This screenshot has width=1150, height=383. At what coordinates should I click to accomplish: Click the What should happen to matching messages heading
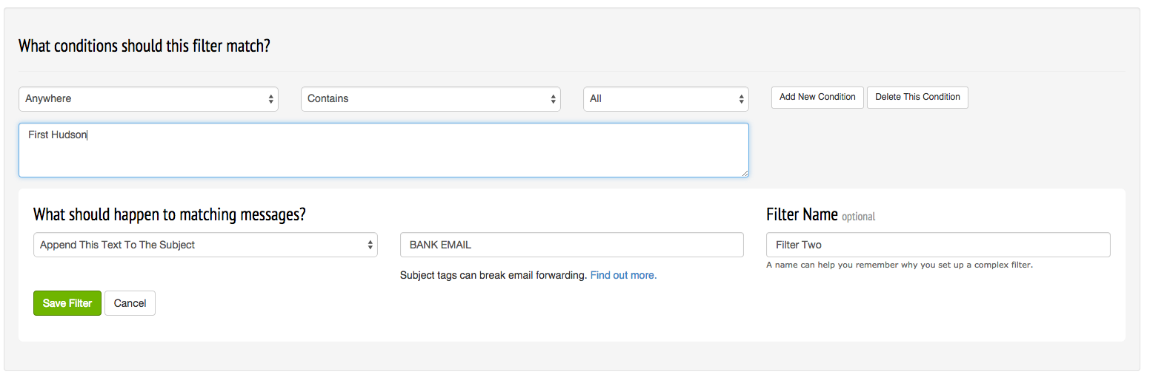pyautogui.click(x=170, y=215)
